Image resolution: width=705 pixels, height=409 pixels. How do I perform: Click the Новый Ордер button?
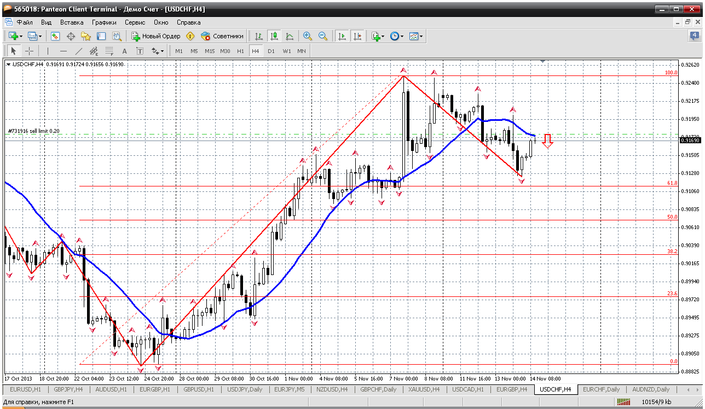pos(156,36)
